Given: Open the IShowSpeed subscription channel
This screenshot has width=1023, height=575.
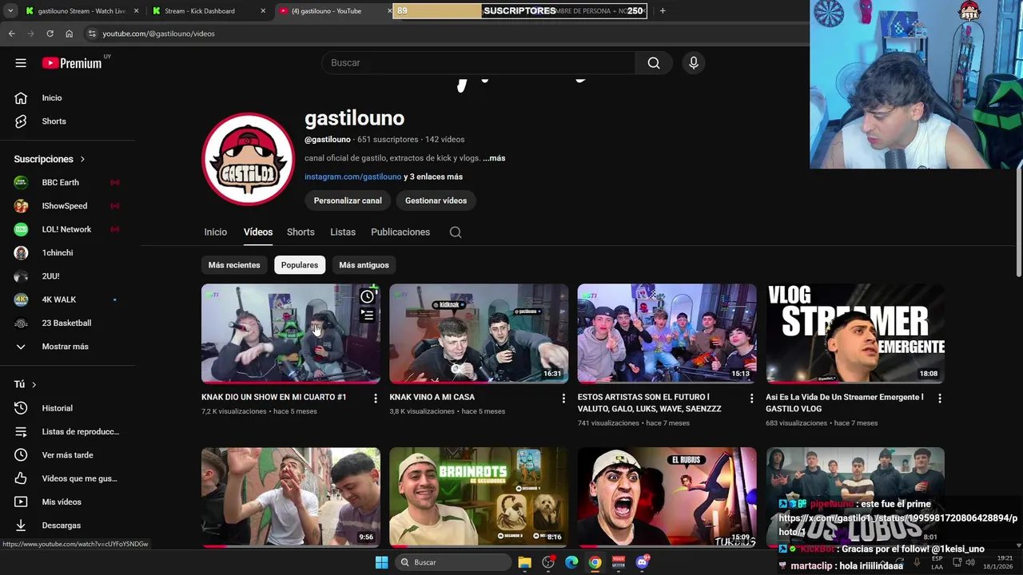Looking at the screenshot, I should pyautogui.click(x=64, y=206).
